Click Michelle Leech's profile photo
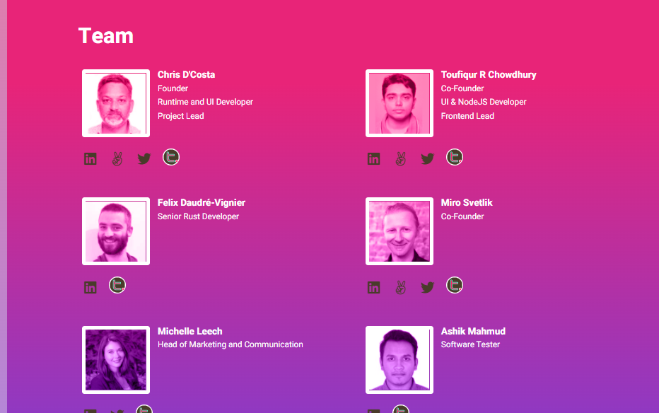 tap(116, 360)
